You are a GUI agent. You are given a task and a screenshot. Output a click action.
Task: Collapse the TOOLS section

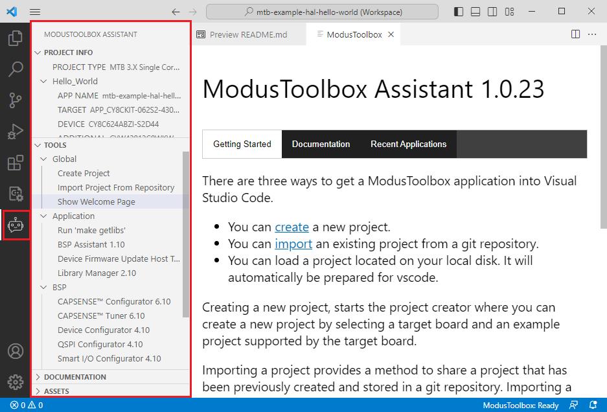pyautogui.click(x=38, y=145)
